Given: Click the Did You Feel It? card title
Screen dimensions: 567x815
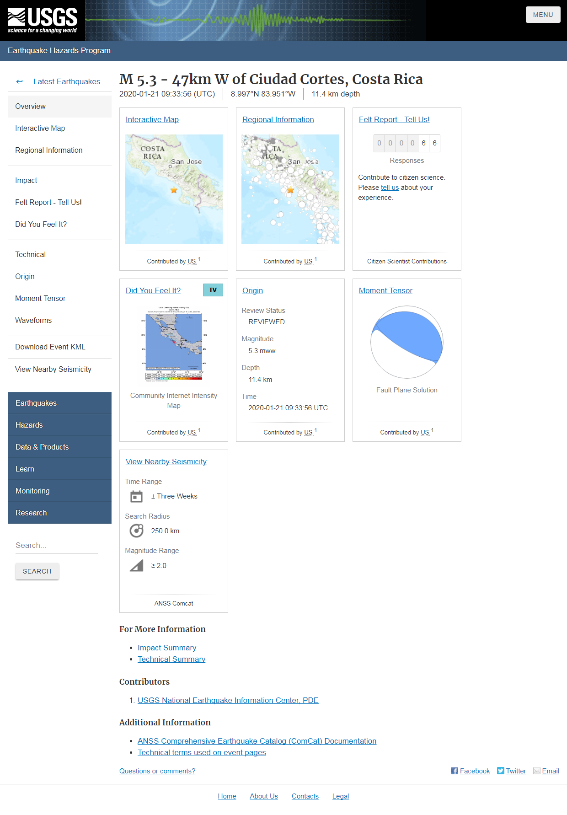Looking at the screenshot, I should (153, 290).
